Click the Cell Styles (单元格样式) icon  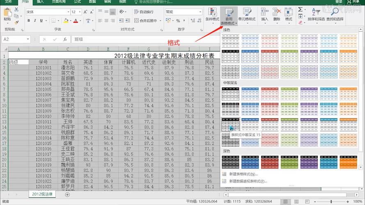click(247, 13)
